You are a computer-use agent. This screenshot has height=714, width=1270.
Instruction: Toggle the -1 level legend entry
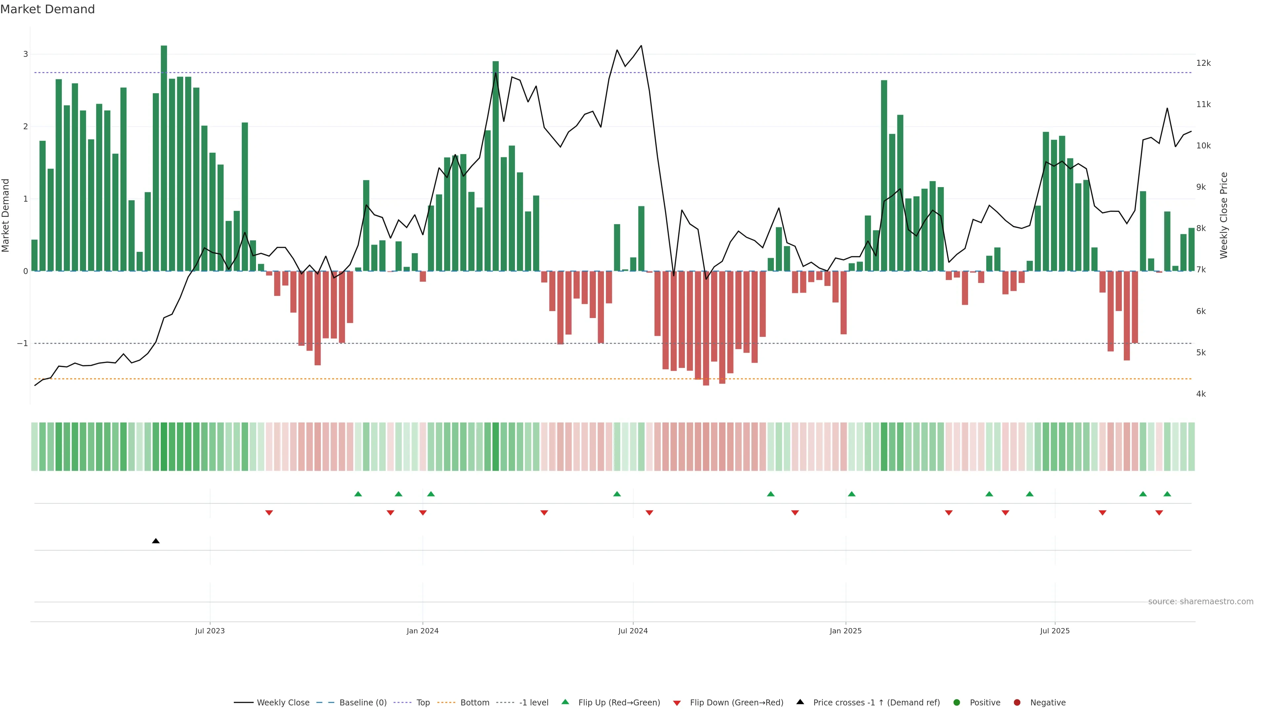tap(533, 702)
